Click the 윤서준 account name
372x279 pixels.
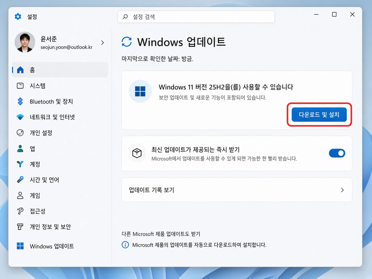pos(49,39)
